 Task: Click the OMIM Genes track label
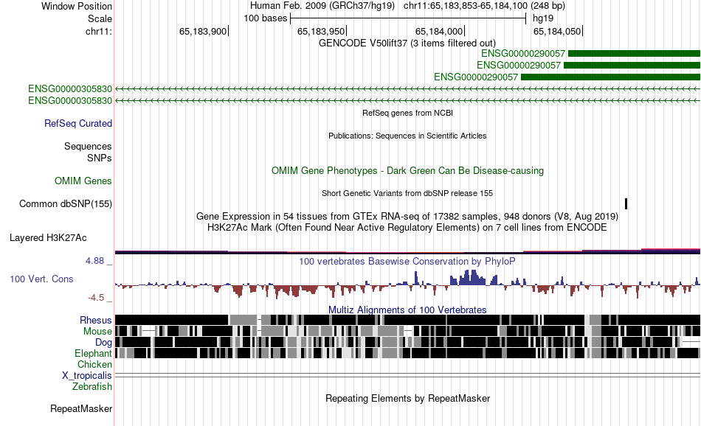[83, 181]
